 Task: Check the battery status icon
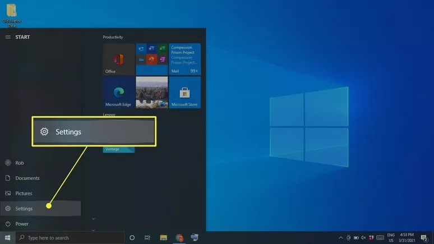point(356,238)
